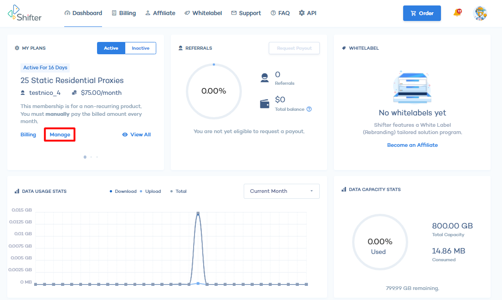This screenshot has width=502, height=300.
Task: Open the Whitelabel navigation item
Action: (x=203, y=13)
